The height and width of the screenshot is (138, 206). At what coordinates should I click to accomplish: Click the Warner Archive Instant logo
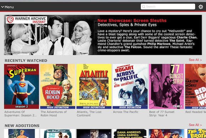27,20
